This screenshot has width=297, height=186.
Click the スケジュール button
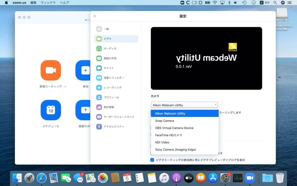[51, 110]
